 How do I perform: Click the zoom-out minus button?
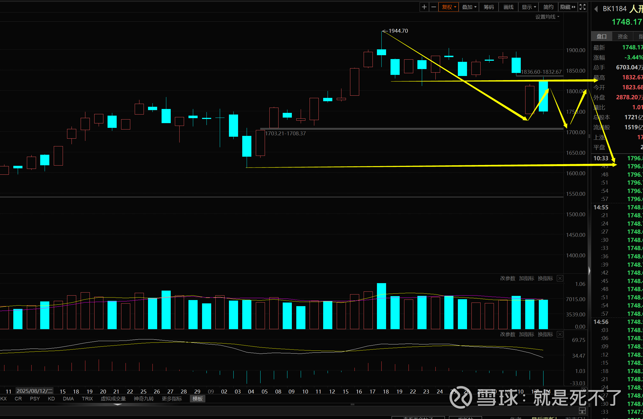point(434,7)
